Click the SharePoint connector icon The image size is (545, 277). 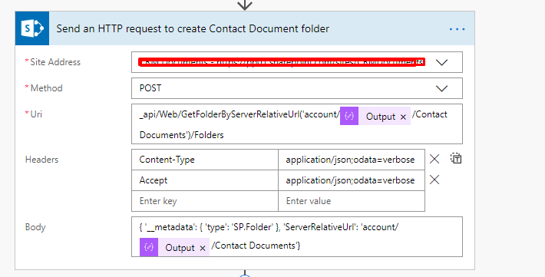(32, 28)
